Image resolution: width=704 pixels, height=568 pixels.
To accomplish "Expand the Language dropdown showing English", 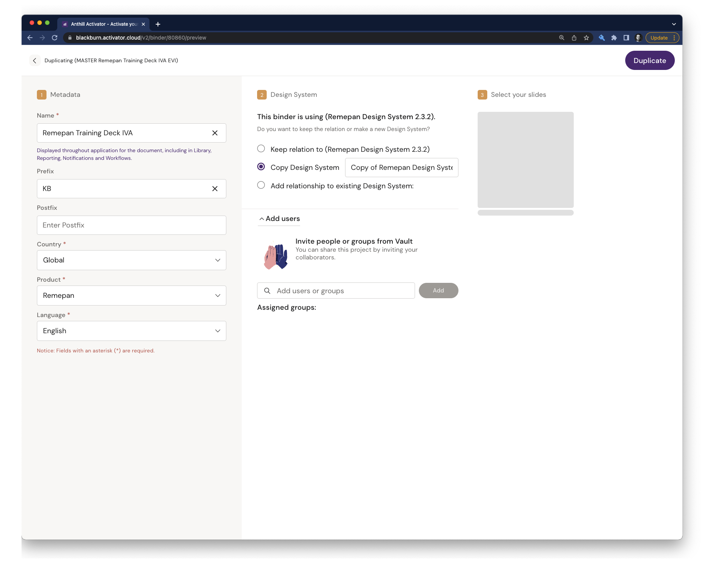I will pyautogui.click(x=131, y=331).
